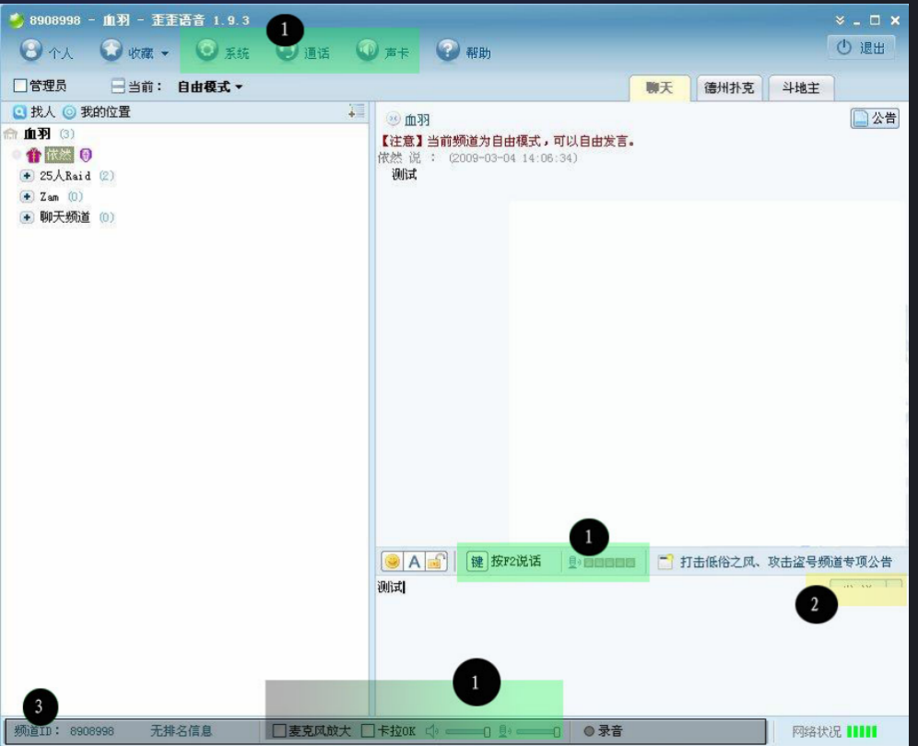The image size is (918, 746).
Task: Click the 无排名信息 status text
Action: pyautogui.click(x=181, y=730)
